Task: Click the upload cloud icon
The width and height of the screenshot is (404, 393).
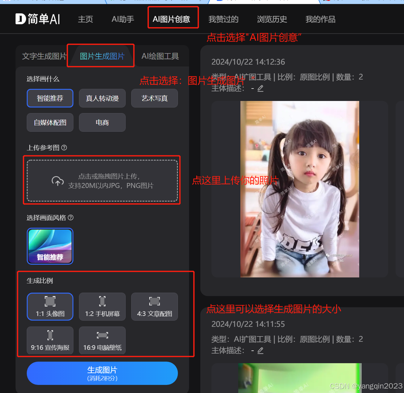Action: click(58, 181)
